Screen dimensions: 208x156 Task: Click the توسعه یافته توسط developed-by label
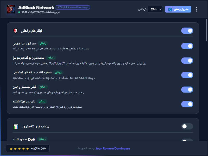click(x=86, y=148)
